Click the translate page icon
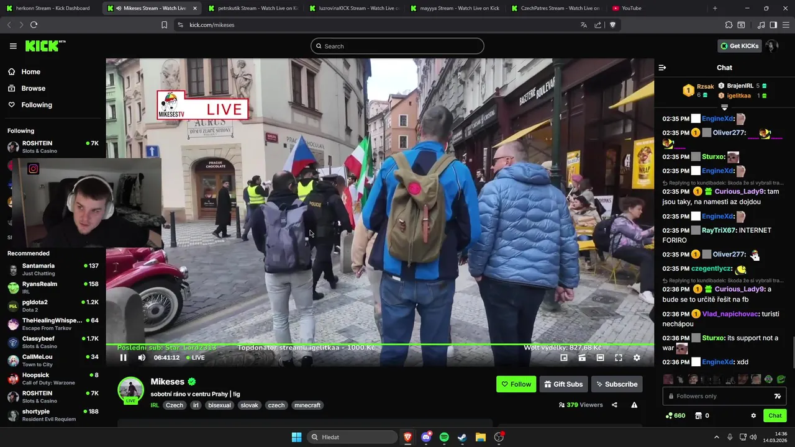Viewport: 795px width, 447px height. [x=584, y=25]
